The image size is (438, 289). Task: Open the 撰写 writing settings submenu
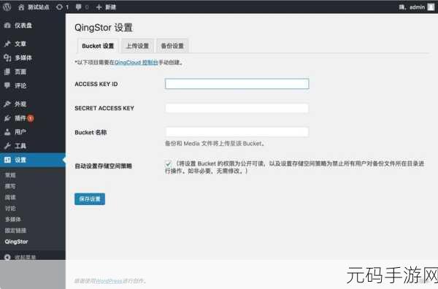tap(10, 186)
